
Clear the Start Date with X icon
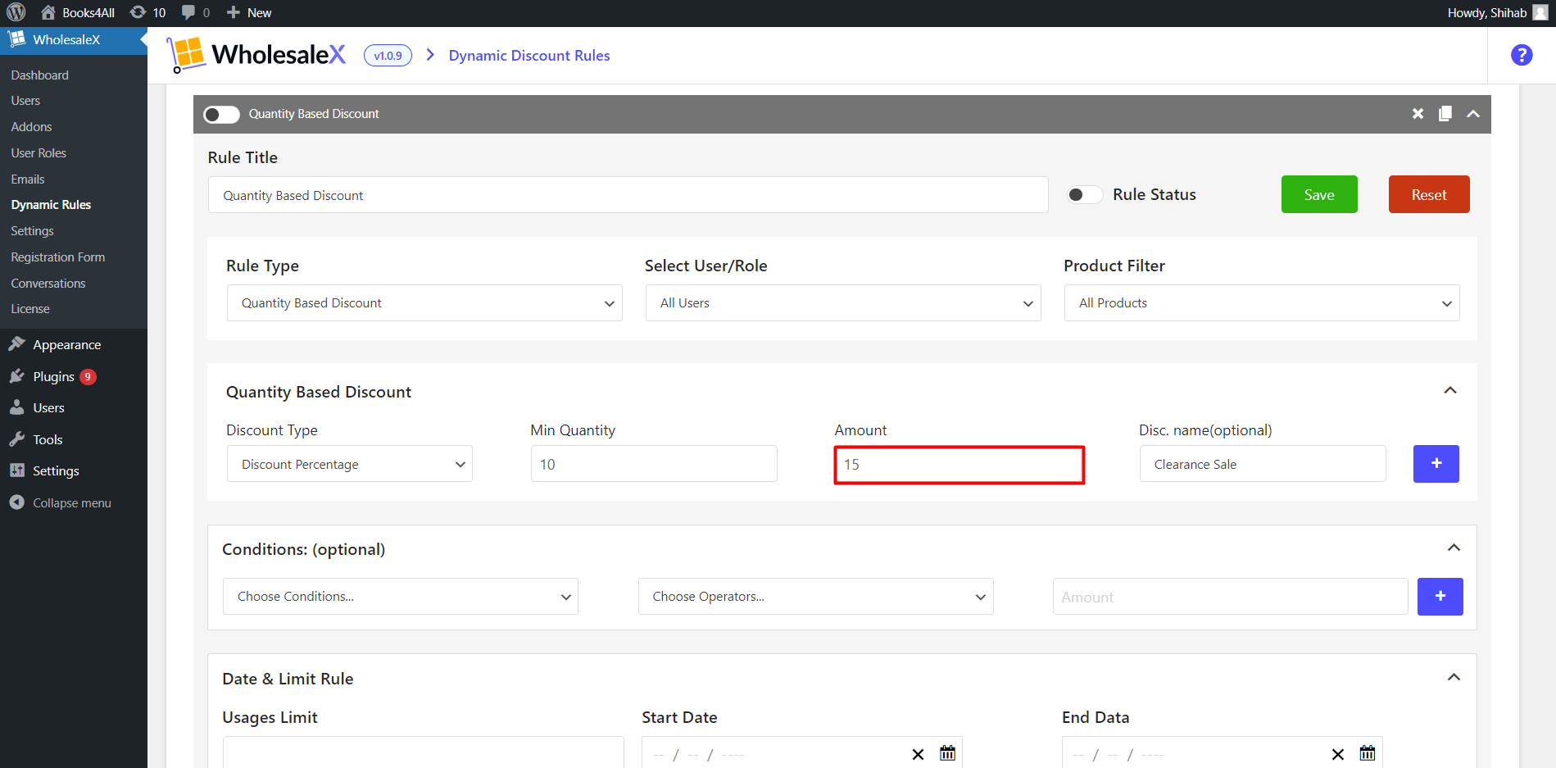point(918,754)
